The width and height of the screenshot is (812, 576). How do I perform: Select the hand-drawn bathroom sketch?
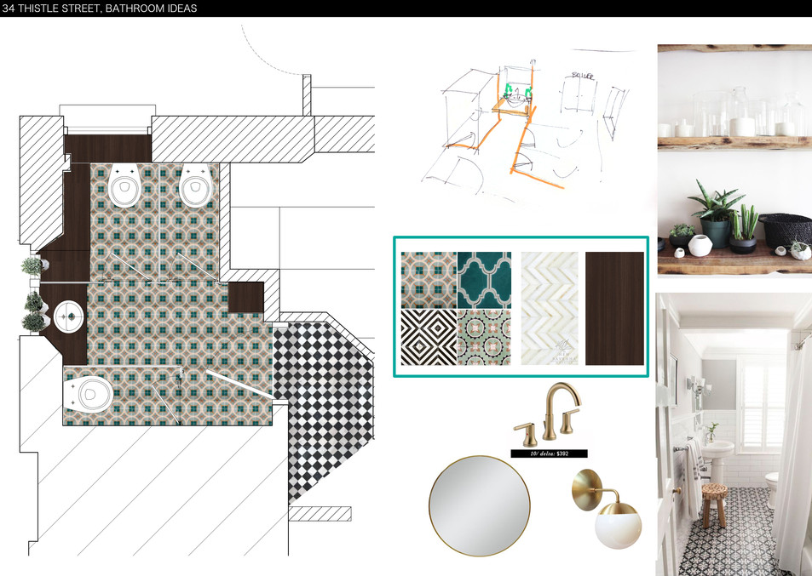[524, 119]
